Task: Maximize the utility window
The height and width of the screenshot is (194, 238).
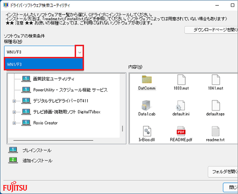Action: pyautogui.click(x=232, y=5)
